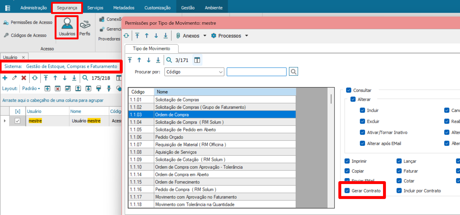
Task: Open the Metadados ribbon tab
Action: (x=124, y=8)
